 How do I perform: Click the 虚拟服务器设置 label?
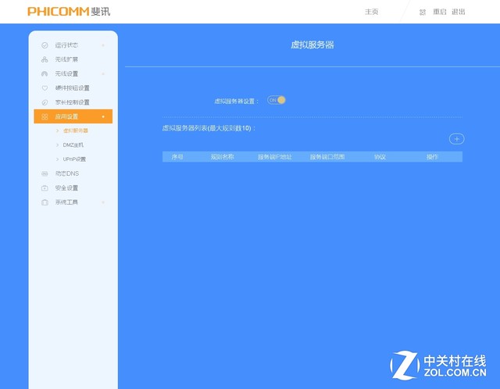pos(236,102)
